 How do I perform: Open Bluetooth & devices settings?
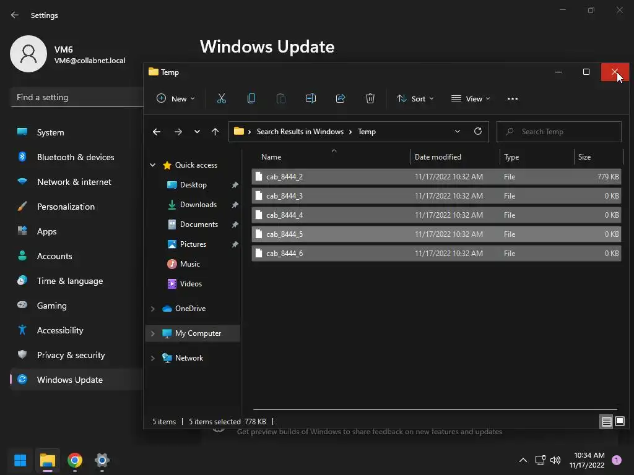(x=76, y=157)
